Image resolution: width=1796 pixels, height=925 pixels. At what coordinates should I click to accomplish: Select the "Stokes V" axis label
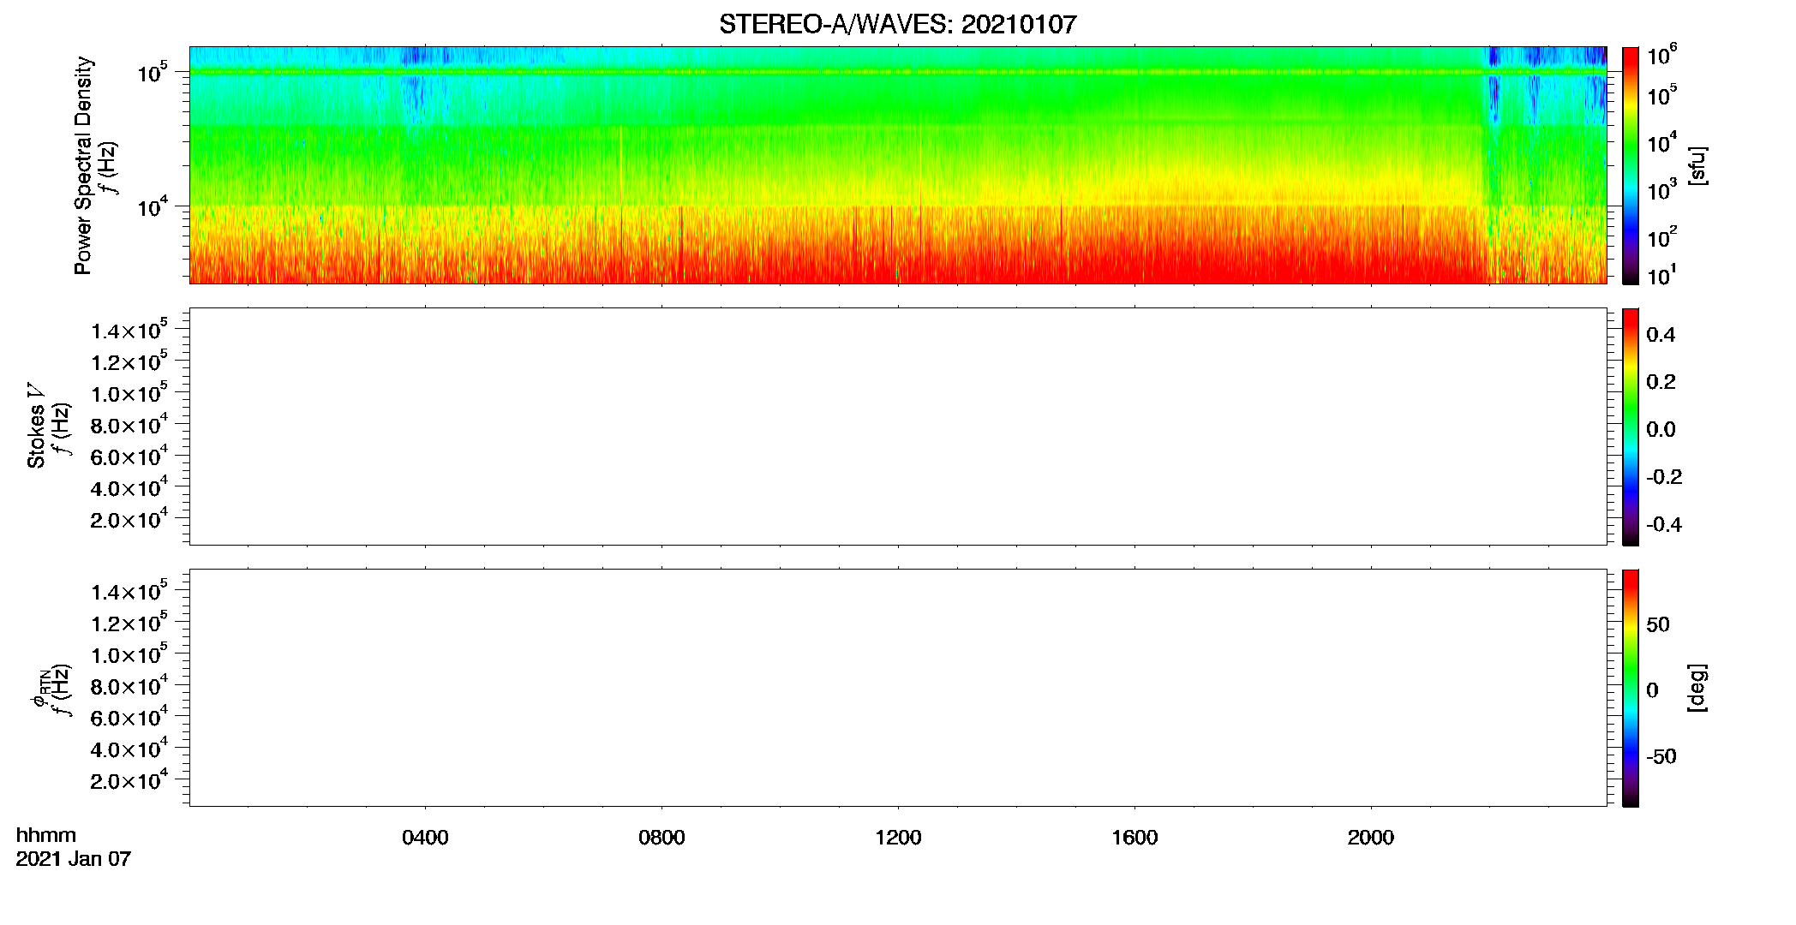36,426
